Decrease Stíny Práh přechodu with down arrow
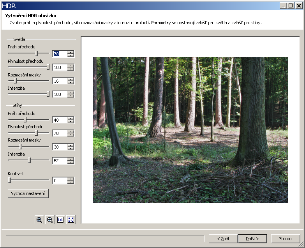Screen dimensions: 305x248 [x=71, y=122]
